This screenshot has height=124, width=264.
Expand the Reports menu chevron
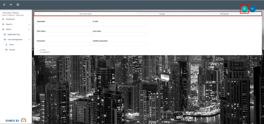(x=29, y=24)
